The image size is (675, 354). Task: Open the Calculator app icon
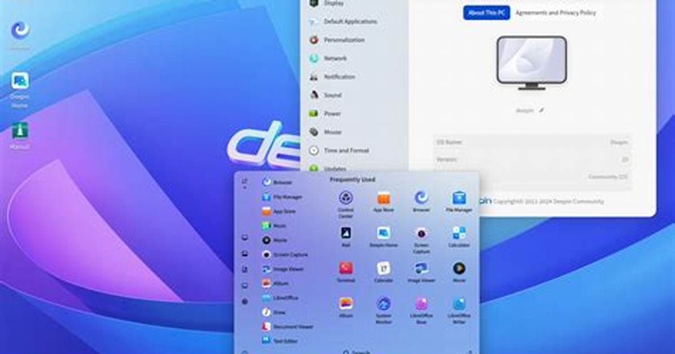(x=459, y=233)
